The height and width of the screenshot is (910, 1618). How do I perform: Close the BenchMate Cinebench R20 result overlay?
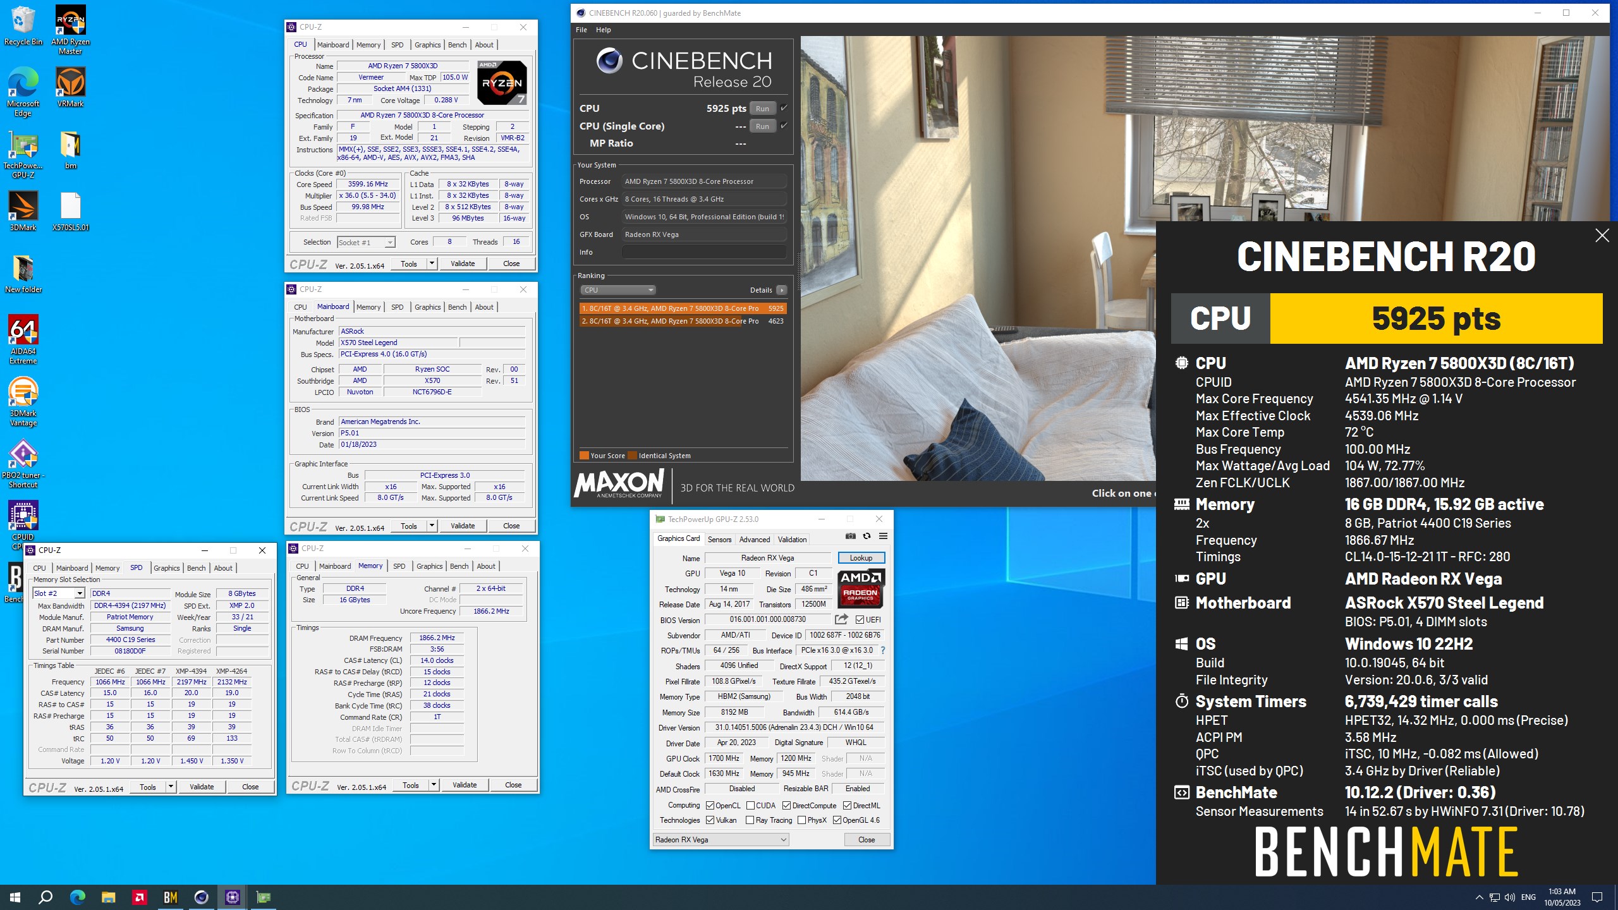pos(1602,236)
